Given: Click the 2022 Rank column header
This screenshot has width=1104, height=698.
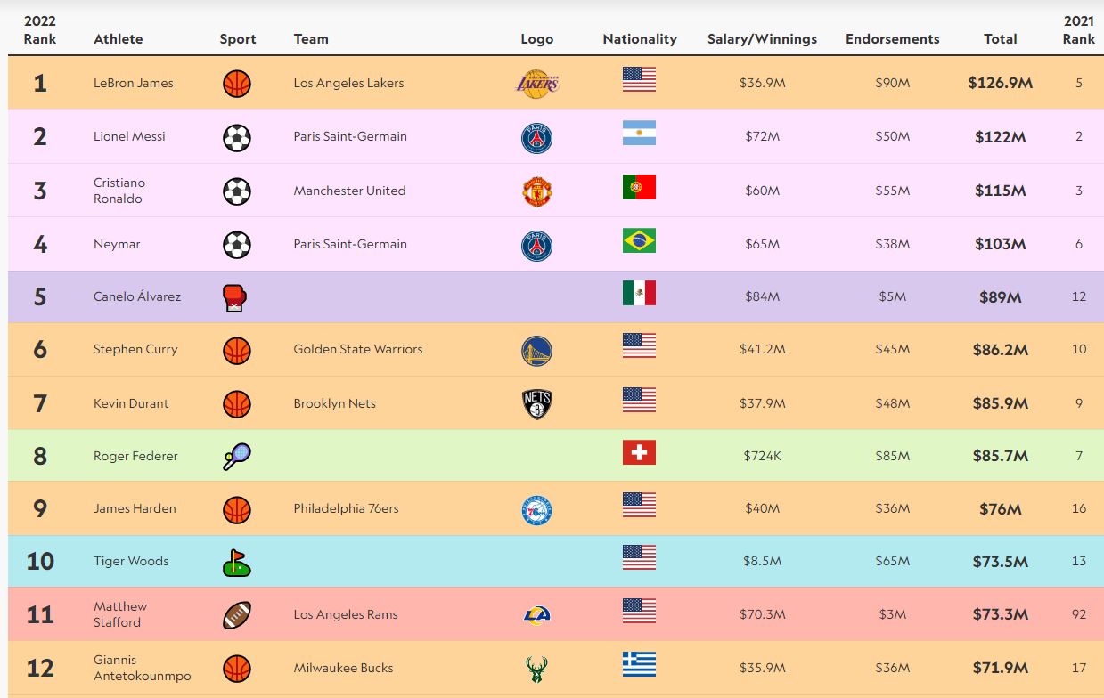Looking at the screenshot, I should coord(40,30).
